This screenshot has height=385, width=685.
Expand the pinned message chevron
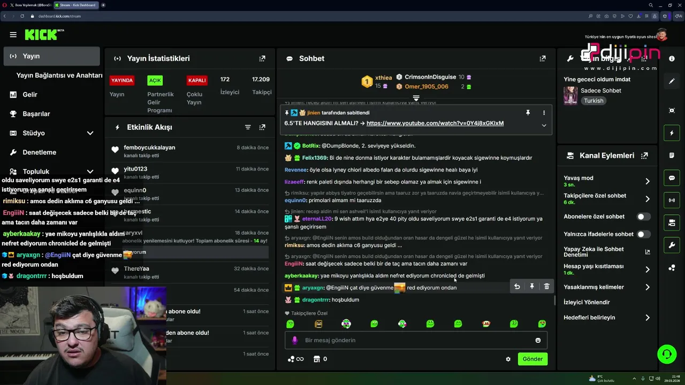pos(544,125)
